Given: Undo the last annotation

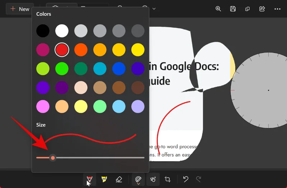Looking at the screenshot, I should [185, 179].
